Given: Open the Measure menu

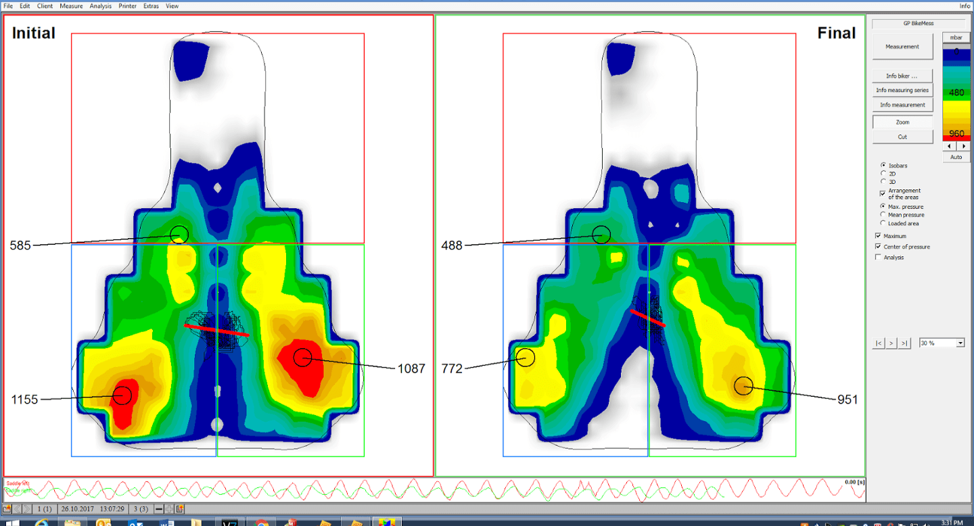Looking at the screenshot, I should point(71,6).
